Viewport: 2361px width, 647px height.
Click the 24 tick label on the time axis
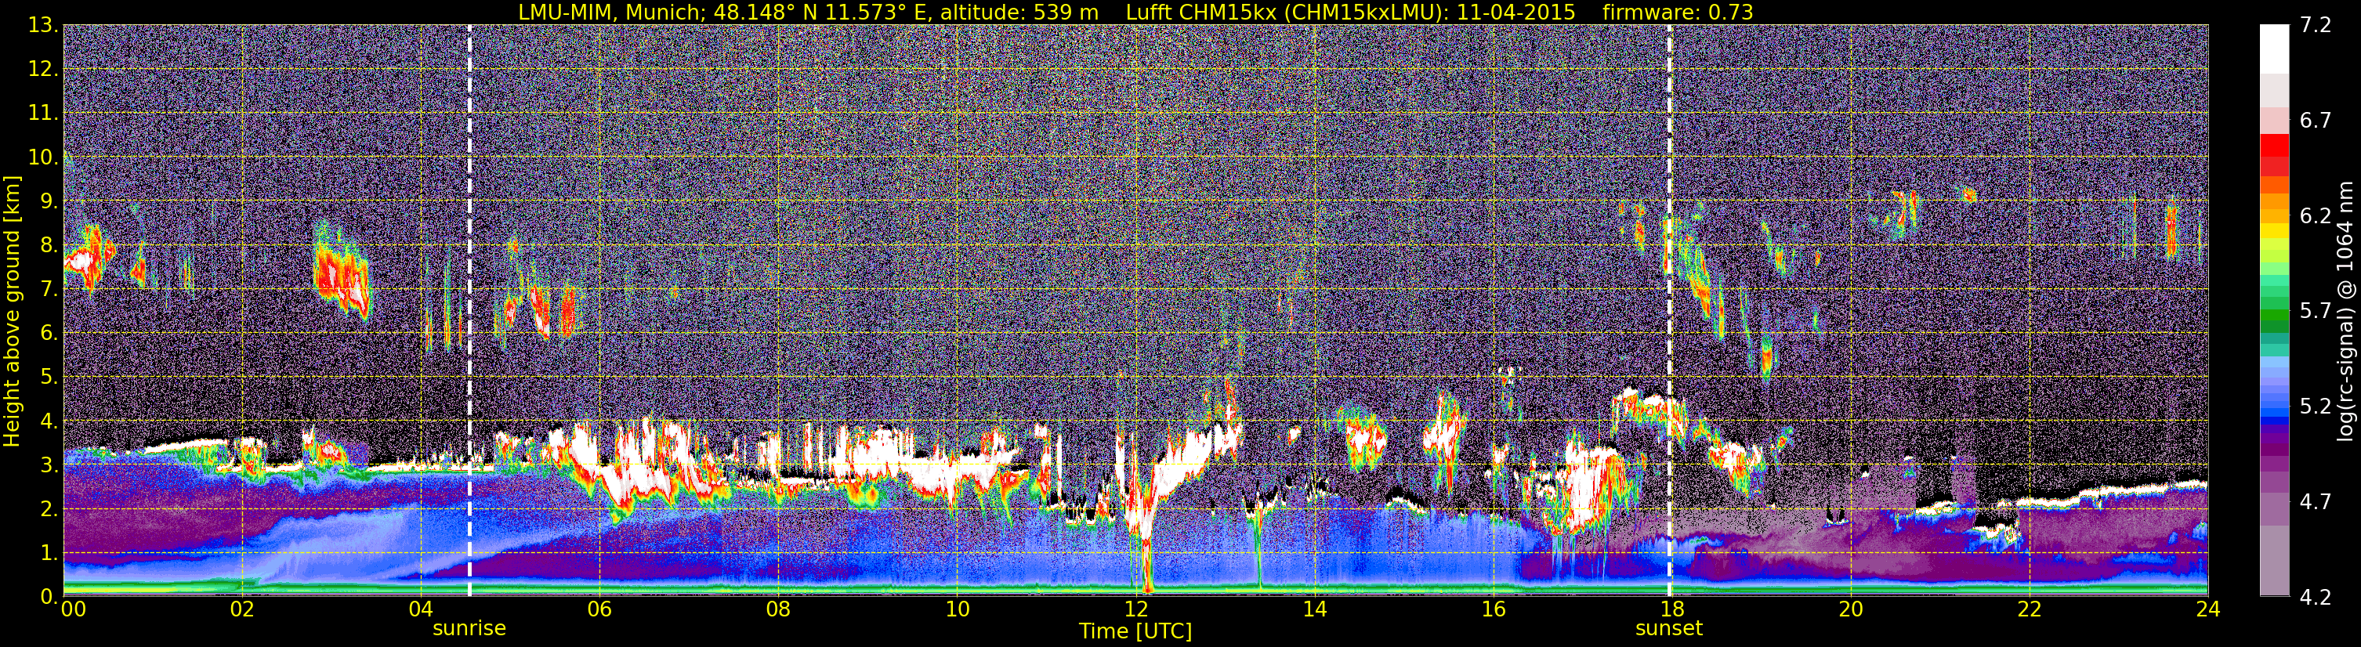click(2208, 609)
